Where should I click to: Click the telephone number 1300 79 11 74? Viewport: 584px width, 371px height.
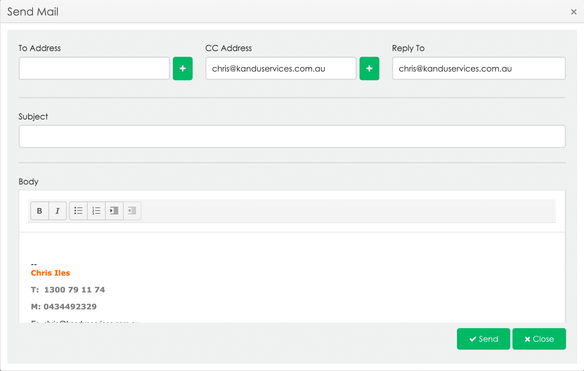point(74,290)
